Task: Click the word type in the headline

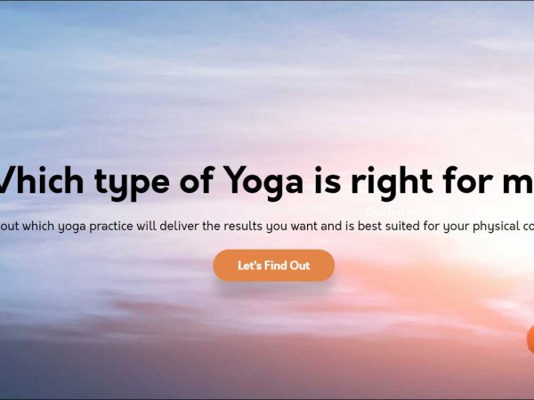Action: click(x=132, y=184)
